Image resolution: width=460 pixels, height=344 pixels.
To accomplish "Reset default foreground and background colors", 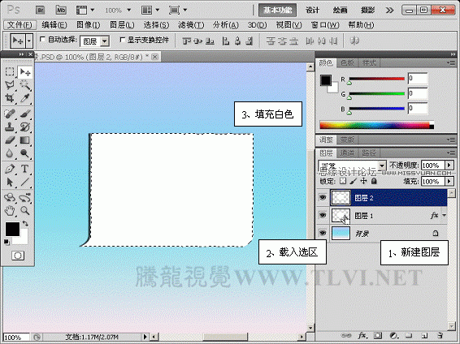I will tap(7, 242).
